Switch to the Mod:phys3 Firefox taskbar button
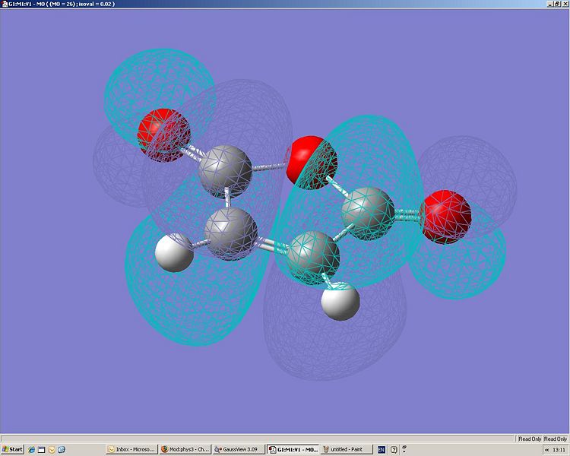570x456 pixels. [185, 449]
